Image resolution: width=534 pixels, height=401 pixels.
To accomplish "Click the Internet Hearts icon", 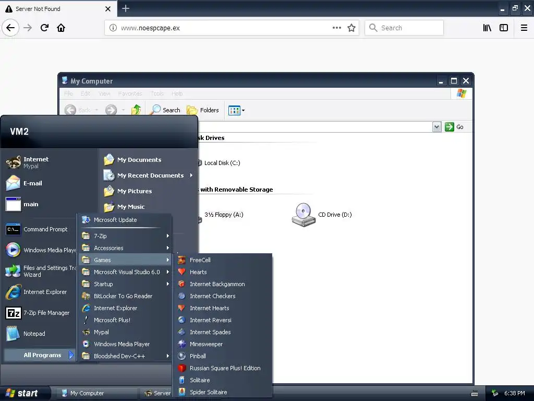I will pos(182,308).
